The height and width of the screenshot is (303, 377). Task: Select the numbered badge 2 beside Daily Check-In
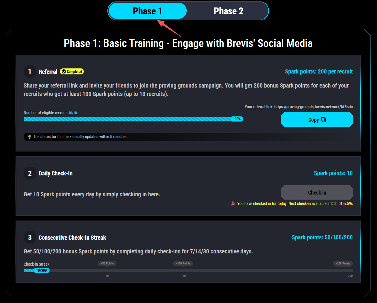[x=30, y=173]
